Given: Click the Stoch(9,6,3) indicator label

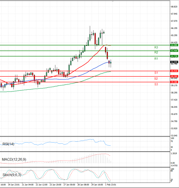Looking at the screenshot, I should point(11,175).
